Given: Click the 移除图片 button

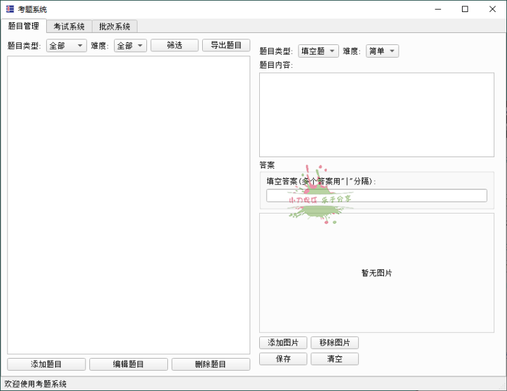Looking at the screenshot, I should [x=335, y=342].
